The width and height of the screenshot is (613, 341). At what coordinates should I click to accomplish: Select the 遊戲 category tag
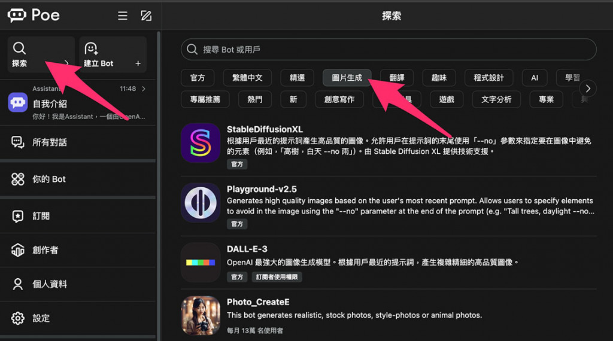[x=447, y=99]
